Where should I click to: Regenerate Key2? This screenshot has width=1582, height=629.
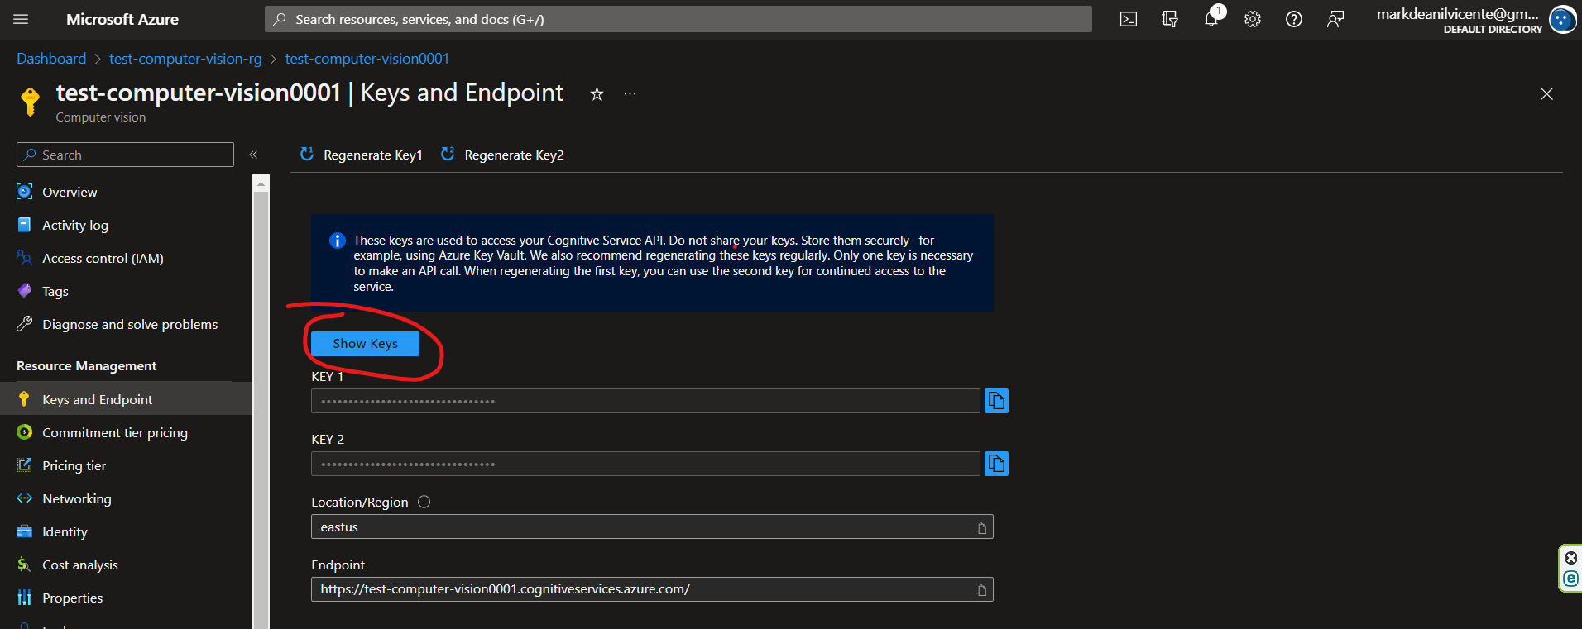pos(502,155)
